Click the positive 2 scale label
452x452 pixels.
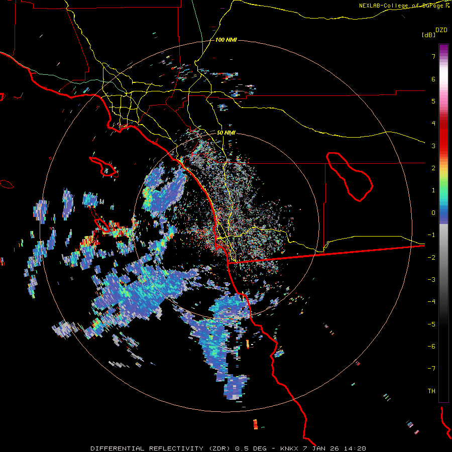(433, 168)
